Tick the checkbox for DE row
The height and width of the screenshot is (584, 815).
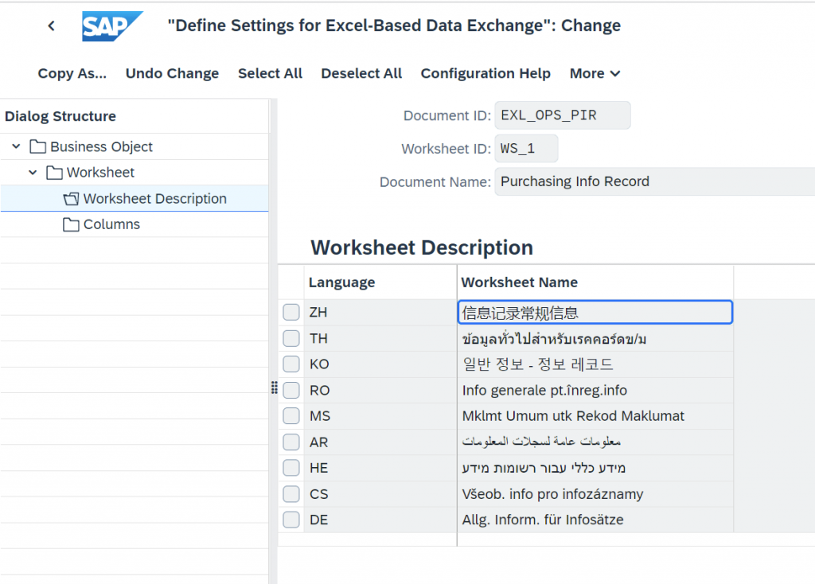click(291, 520)
